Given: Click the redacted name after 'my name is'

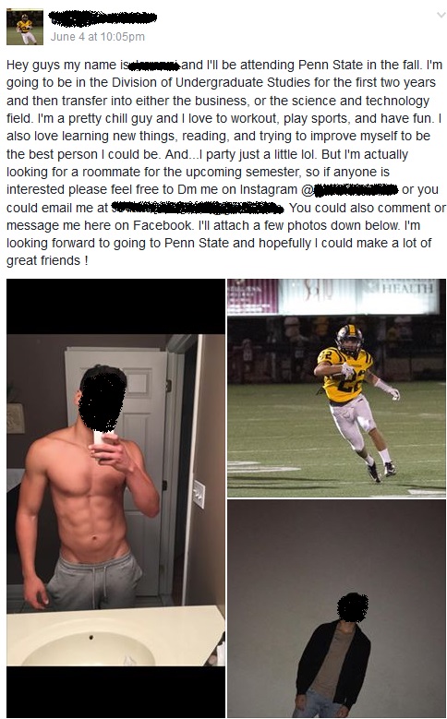Looking at the screenshot, I should [154, 66].
